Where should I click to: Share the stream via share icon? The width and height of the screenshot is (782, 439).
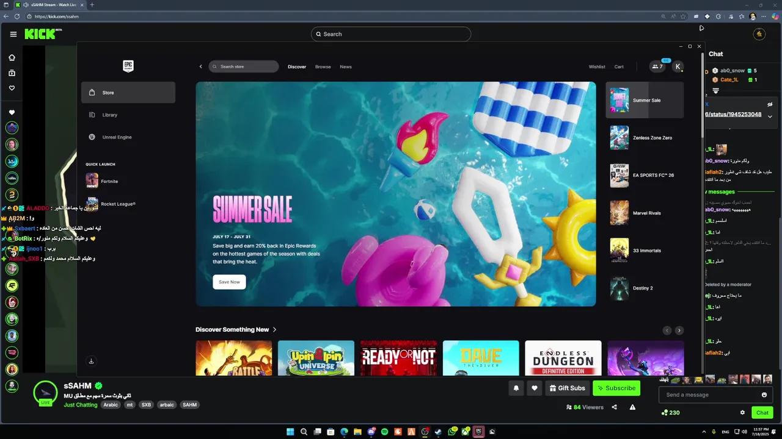[614, 407]
